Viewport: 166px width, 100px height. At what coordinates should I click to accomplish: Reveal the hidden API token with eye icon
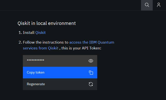[x=91, y=61]
